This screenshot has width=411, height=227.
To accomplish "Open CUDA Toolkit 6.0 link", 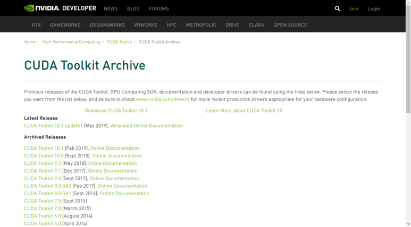I will pyautogui.click(x=43, y=224).
